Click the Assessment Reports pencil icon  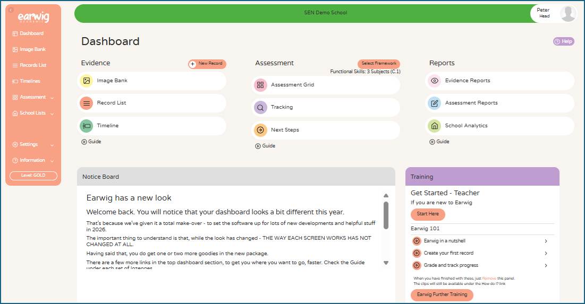point(434,103)
